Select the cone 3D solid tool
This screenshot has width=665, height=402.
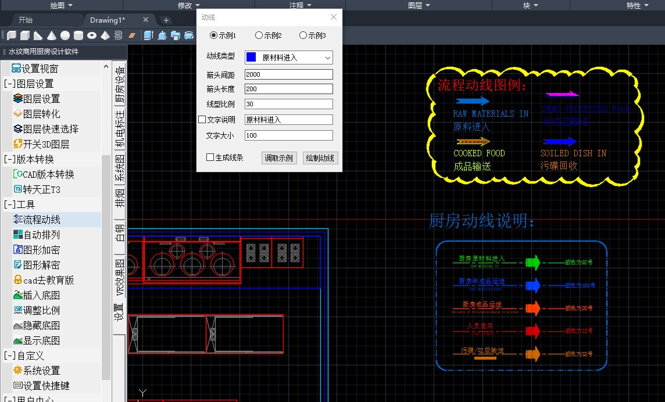point(52,35)
